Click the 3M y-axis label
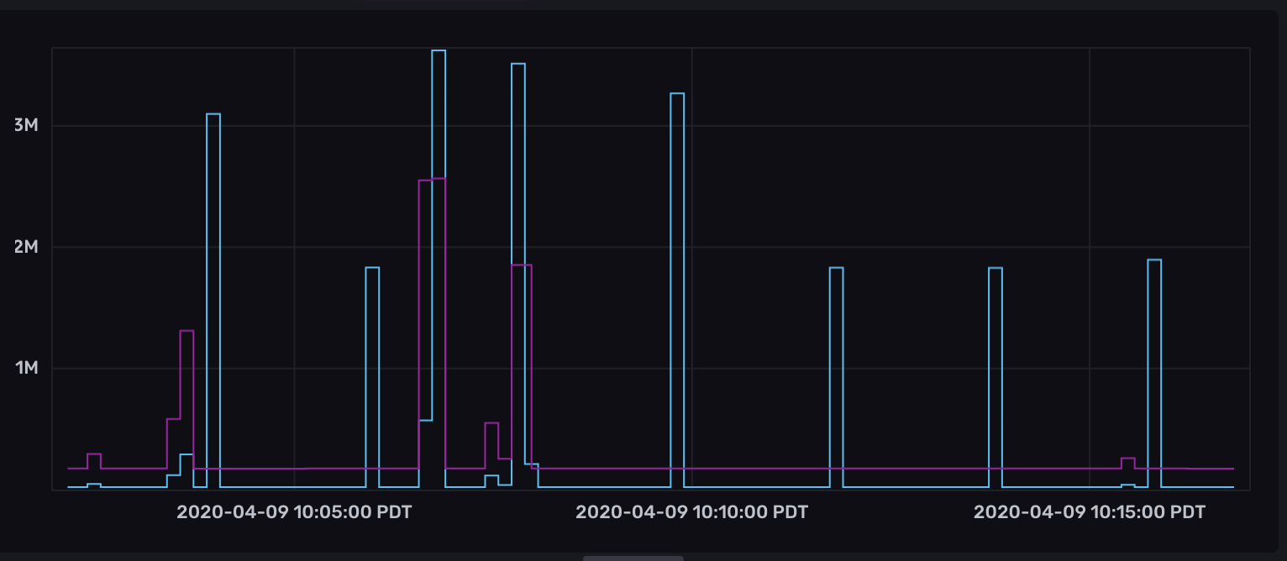This screenshot has width=1287, height=561. 26,126
